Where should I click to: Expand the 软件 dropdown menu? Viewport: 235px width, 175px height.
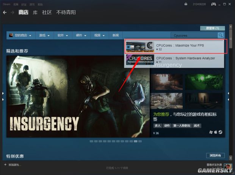pyautogui.click(x=63, y=35)
